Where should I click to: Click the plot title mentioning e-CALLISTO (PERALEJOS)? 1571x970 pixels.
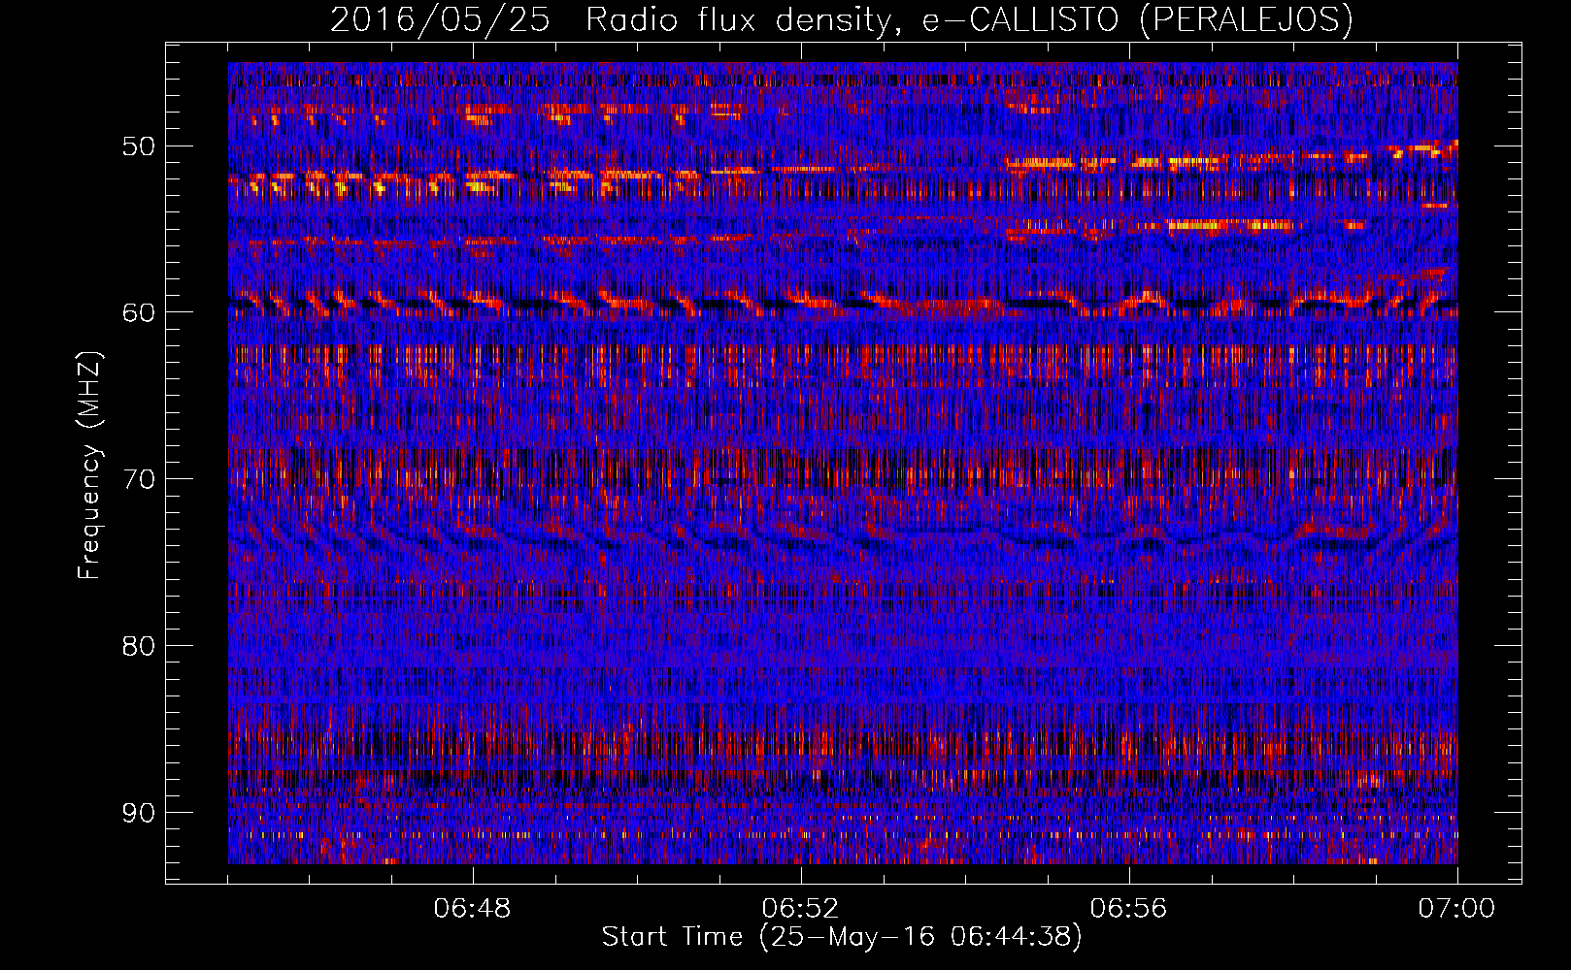tap(841, 19)
